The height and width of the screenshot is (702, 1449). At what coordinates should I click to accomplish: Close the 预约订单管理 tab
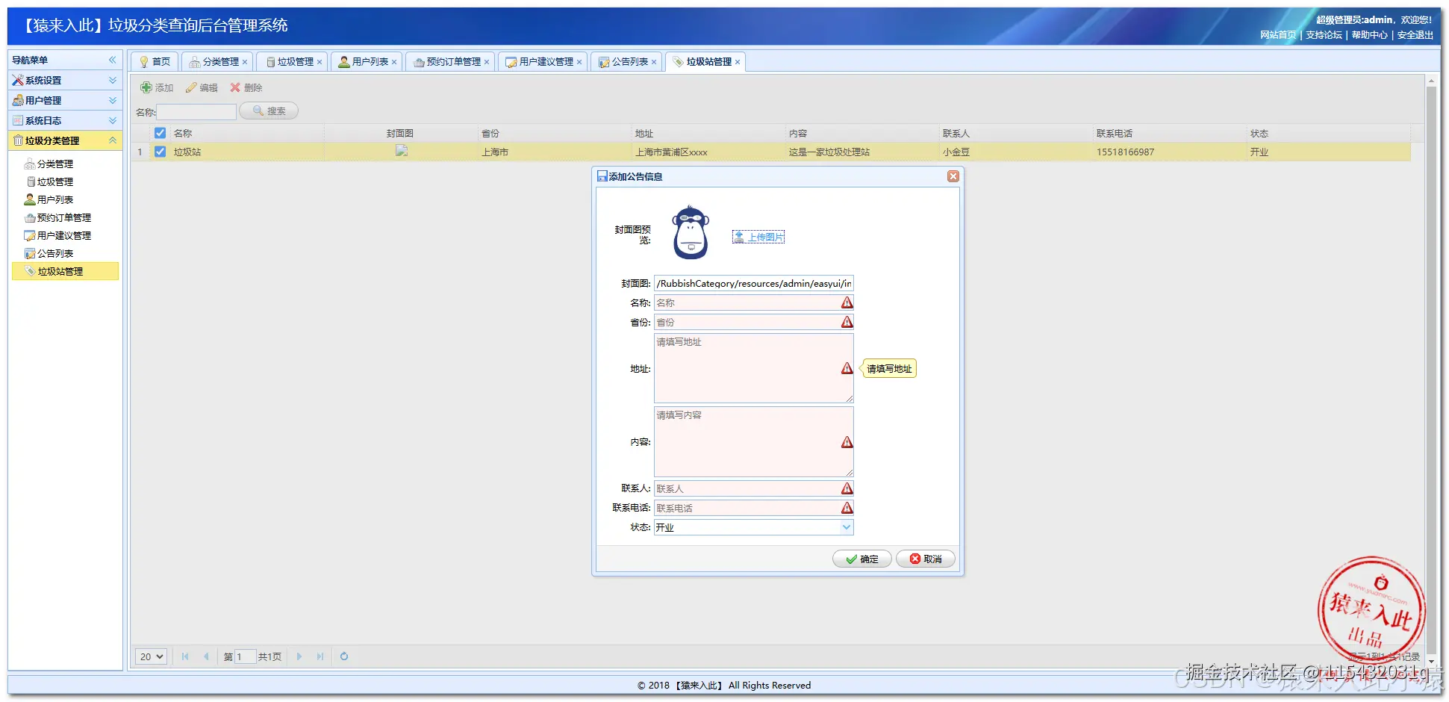click(x=487, y=62)
